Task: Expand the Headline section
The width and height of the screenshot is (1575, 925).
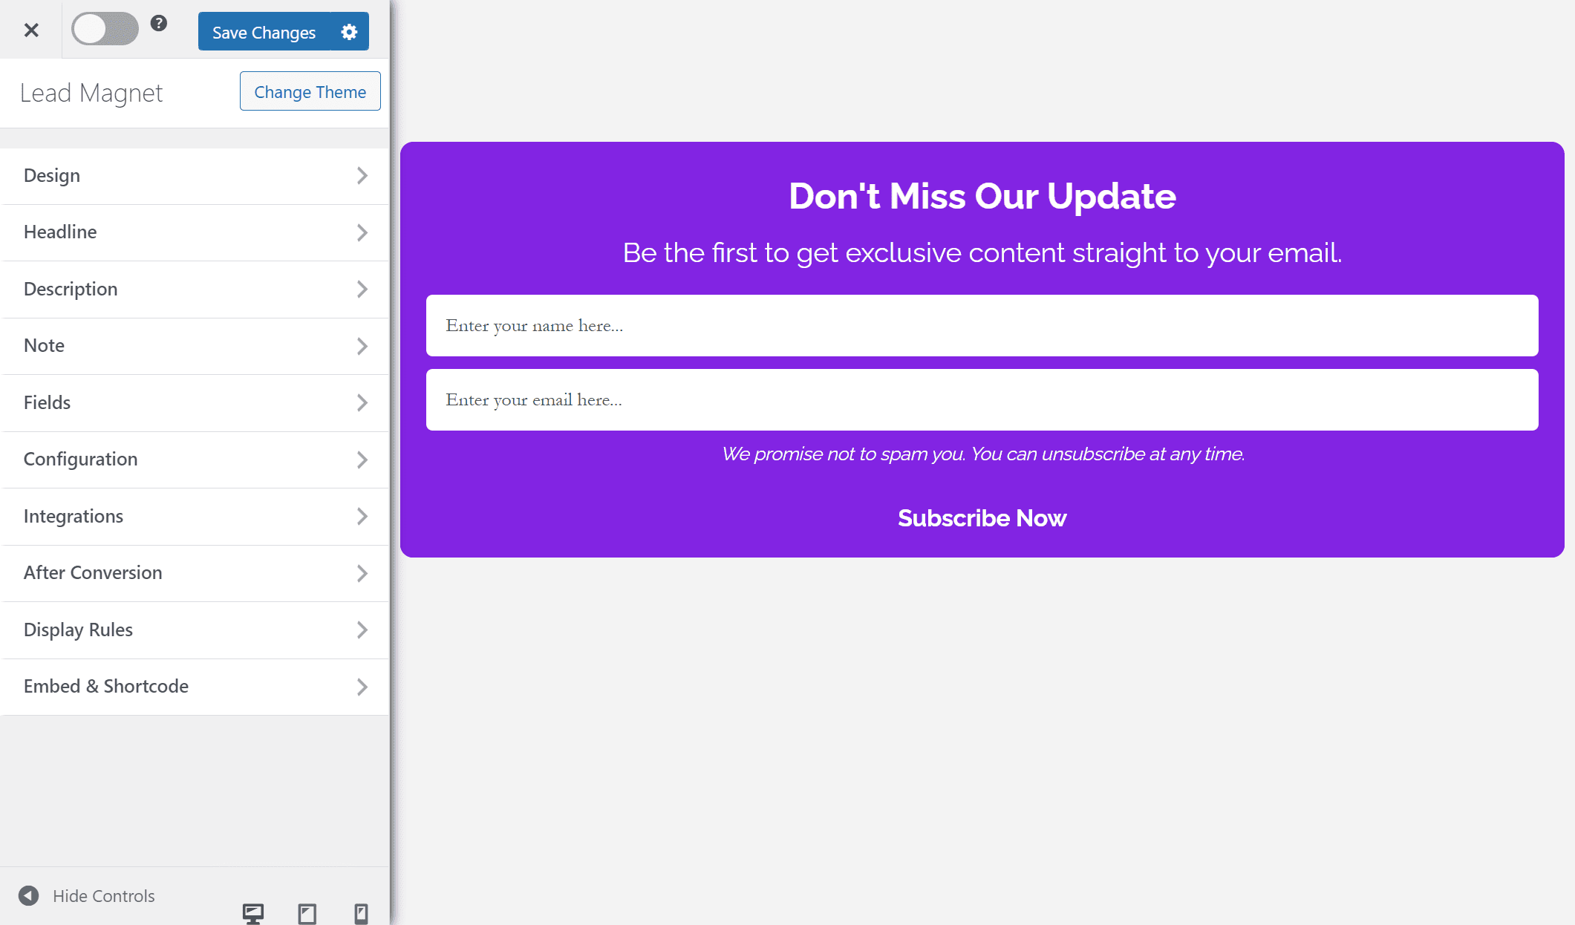Action: (x=193, y=232)
